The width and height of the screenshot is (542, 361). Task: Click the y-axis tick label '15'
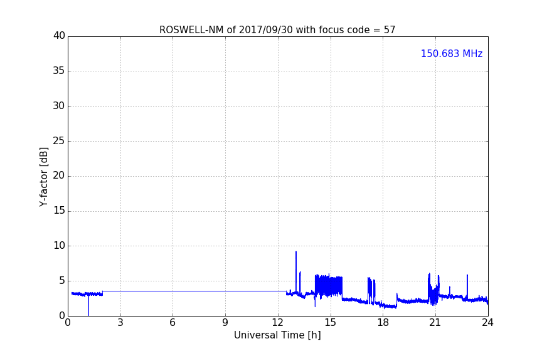click(x=59, y=211)
